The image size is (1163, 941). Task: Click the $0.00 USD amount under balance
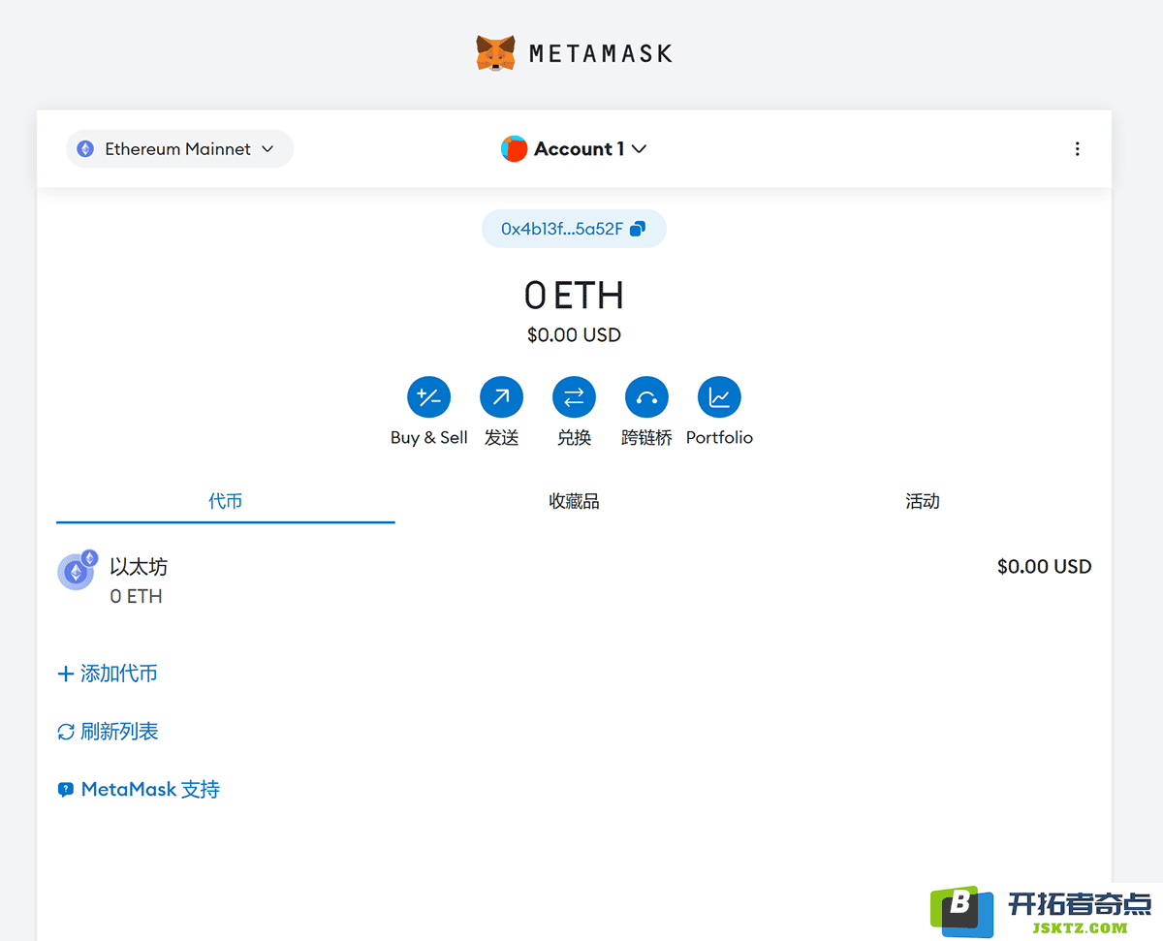[x=574, y=335]
